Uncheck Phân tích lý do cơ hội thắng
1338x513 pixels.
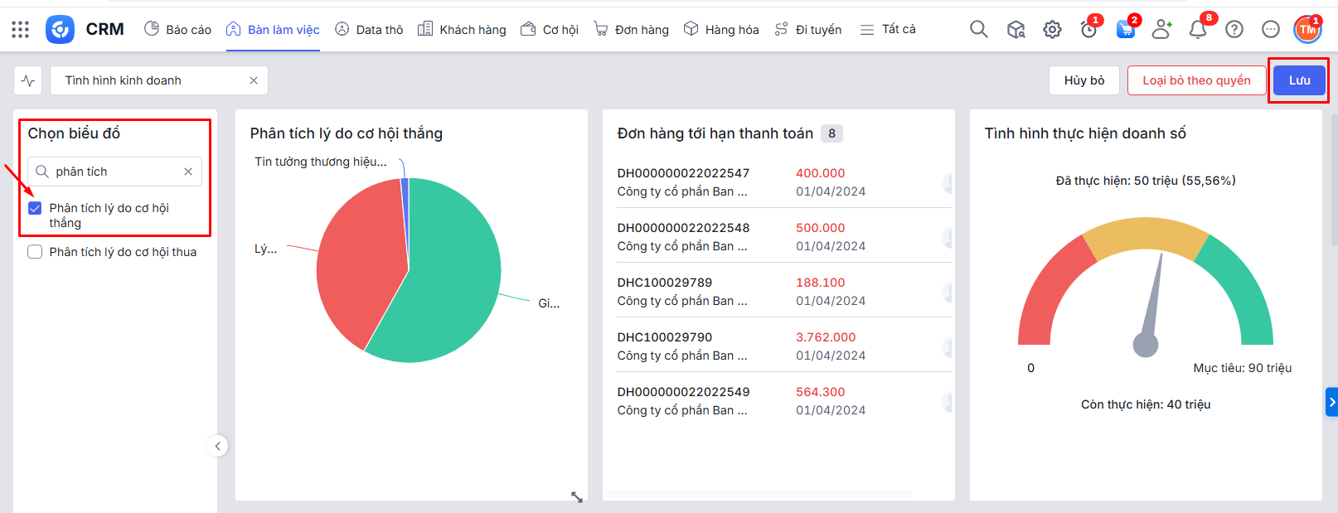35,208
